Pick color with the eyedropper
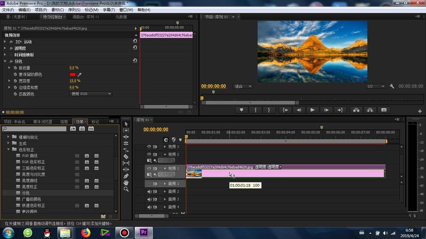The width and height of the screenshot is (426, 239). coord(80,74)
